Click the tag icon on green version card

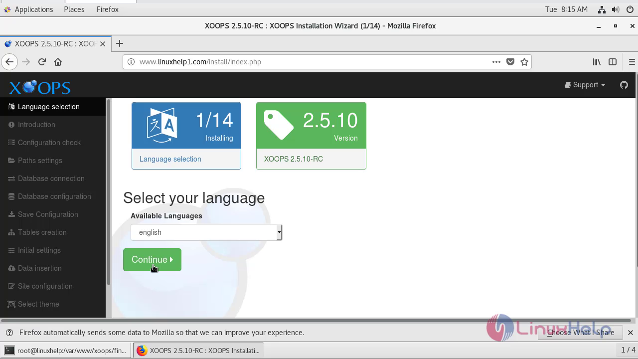click(279, 125)
